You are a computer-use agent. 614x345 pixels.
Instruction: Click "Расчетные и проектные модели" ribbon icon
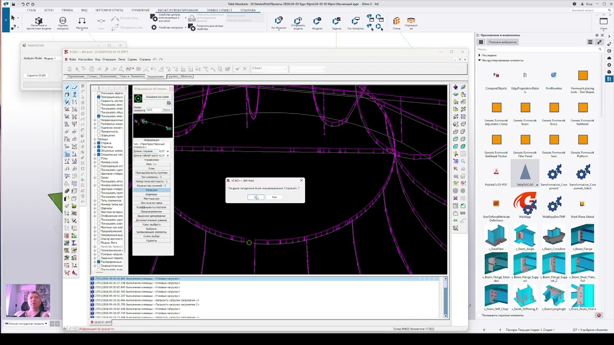point(39,23)
